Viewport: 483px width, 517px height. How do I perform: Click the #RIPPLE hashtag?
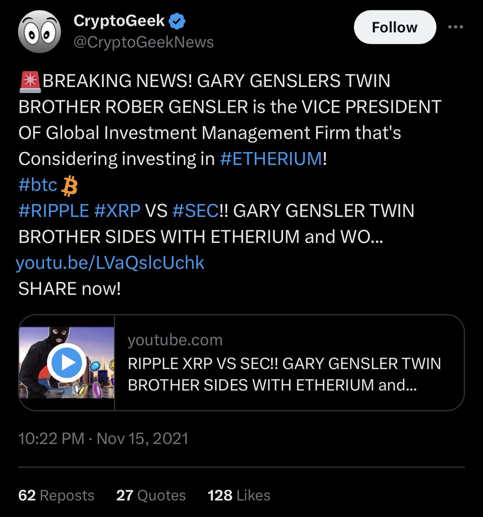[53, 211]
